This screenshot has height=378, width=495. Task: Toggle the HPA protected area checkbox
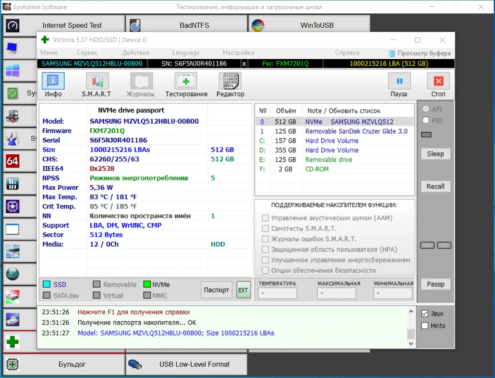point(266,249)
